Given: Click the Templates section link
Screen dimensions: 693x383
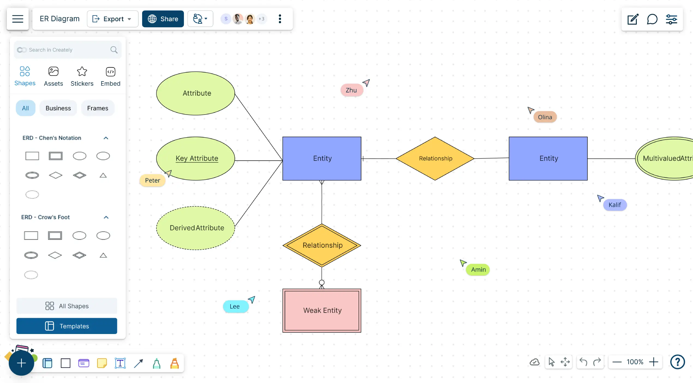Looking at the screenshot, I should click(67, 326).
